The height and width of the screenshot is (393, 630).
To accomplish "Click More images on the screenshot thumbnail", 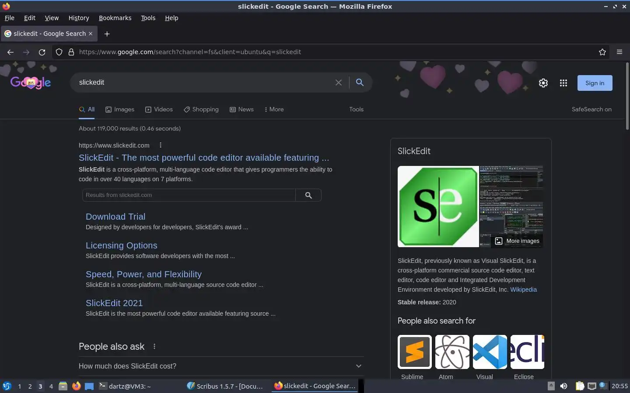I will click(x=517, y=241).
